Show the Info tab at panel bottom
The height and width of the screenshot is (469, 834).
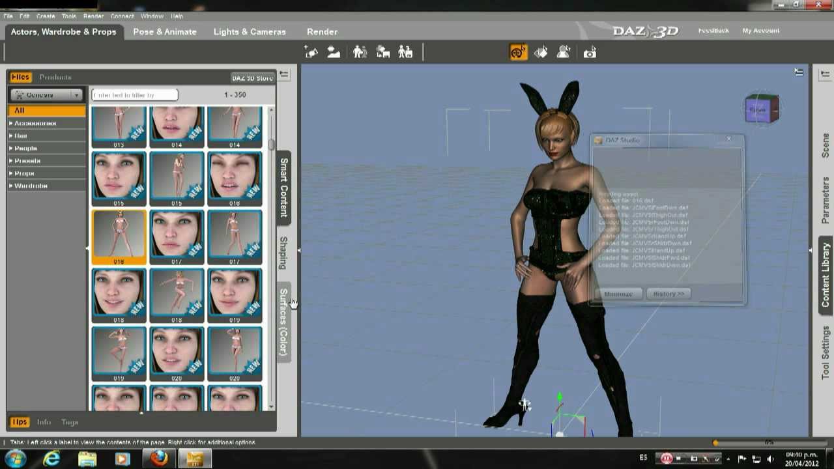pyautogui.click(x=44, y=422)
